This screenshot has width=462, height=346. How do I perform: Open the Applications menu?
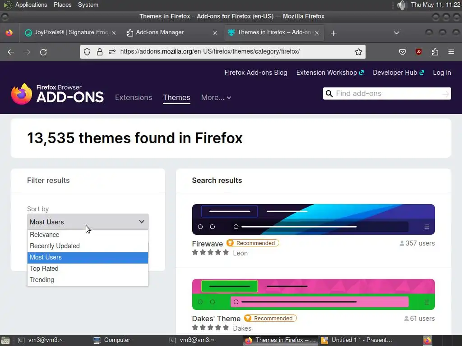(x=31, y=5)
